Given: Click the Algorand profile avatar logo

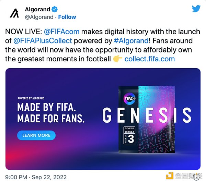Looking at the screenshot, I should 14,13.
